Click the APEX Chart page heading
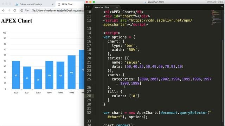The height and width of the screenshot is (126, 225). coord(17,21)
